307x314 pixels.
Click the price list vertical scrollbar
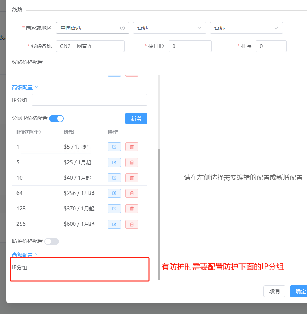pyautogui.click(x=159, y=214)
